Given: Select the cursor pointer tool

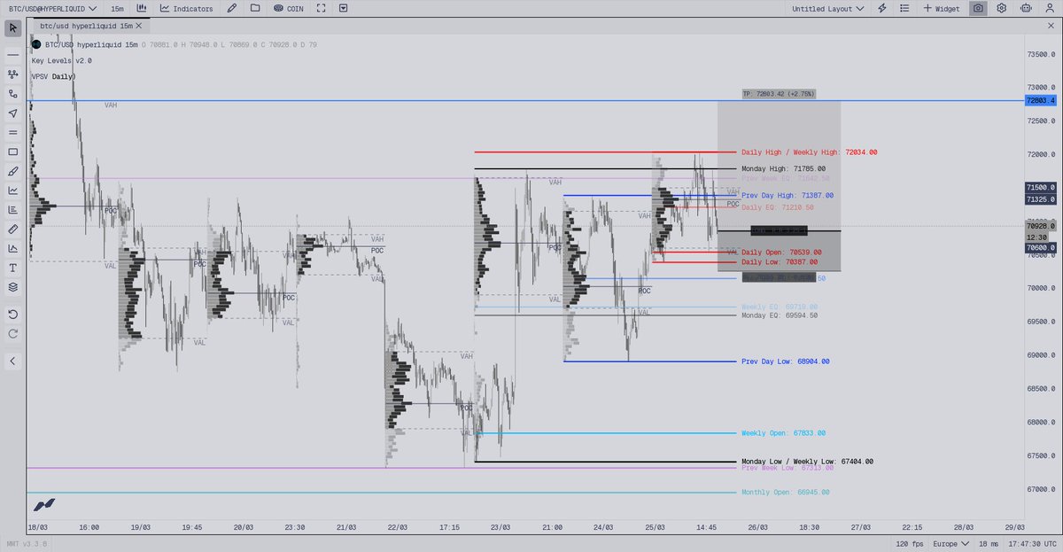Looking at the screenshot, I should [13, 27].
